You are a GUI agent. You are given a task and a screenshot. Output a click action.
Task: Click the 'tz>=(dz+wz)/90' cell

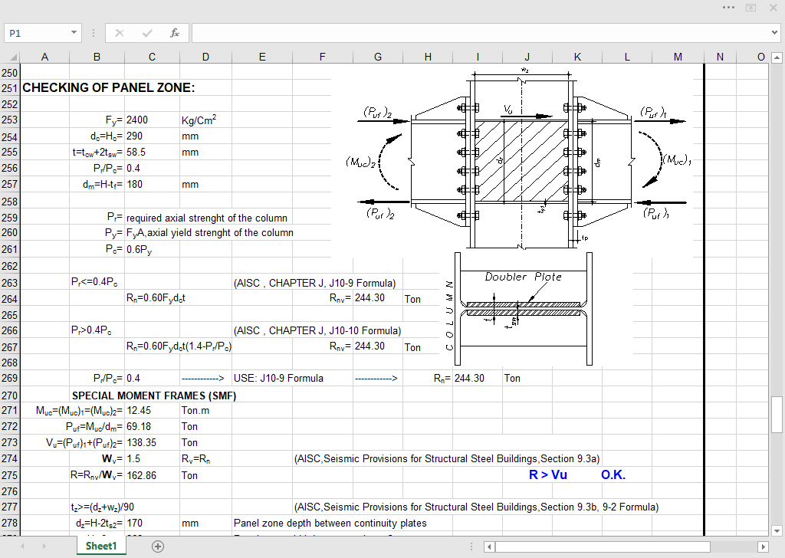tap(102, 507)
